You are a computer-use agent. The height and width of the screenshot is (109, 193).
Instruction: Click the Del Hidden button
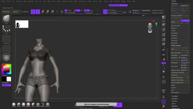[176, 55]
